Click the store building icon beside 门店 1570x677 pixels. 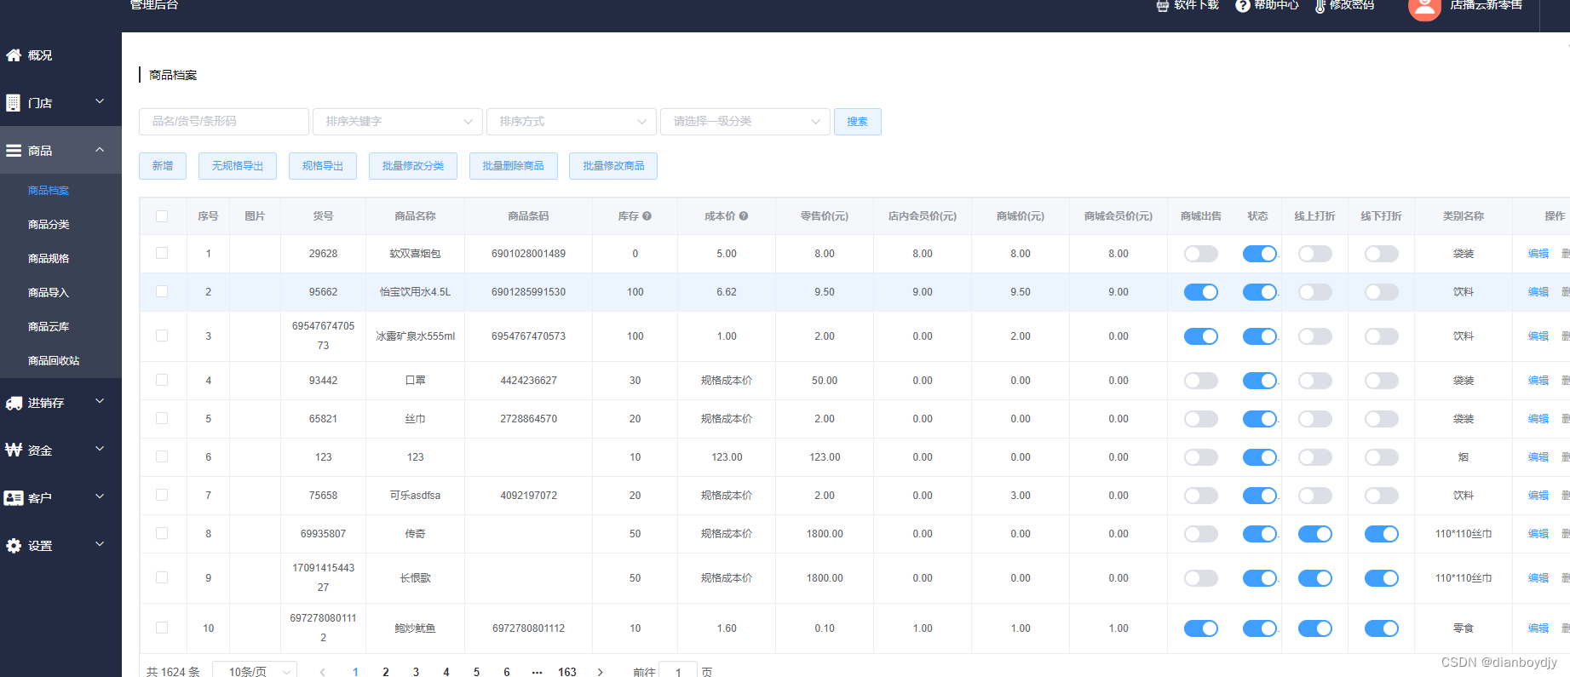[x=13, y=103]
